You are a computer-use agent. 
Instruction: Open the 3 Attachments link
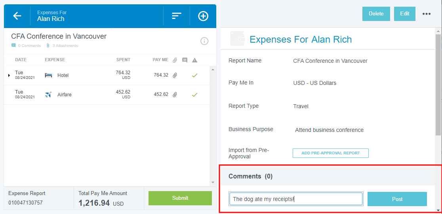click(63, 46)
